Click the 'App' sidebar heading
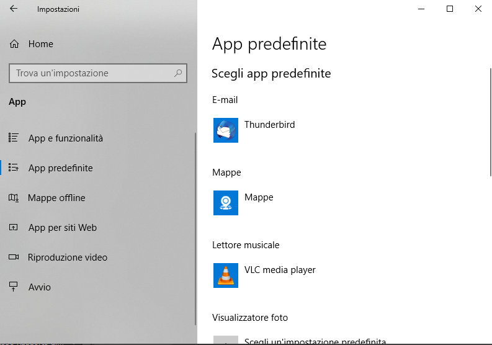 tap(17, 102)
